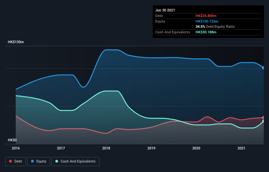
Task: Click the Jun 30 2021 tooltip date
Action: pos(165,10)
